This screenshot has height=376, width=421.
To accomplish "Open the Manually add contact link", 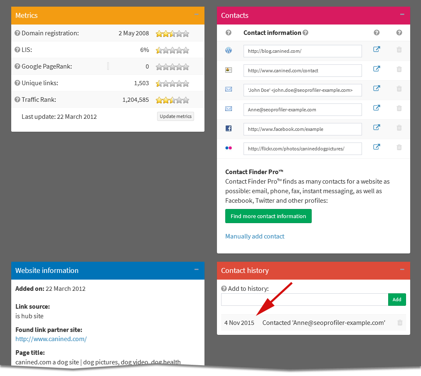I will click(x=255, y=236).
